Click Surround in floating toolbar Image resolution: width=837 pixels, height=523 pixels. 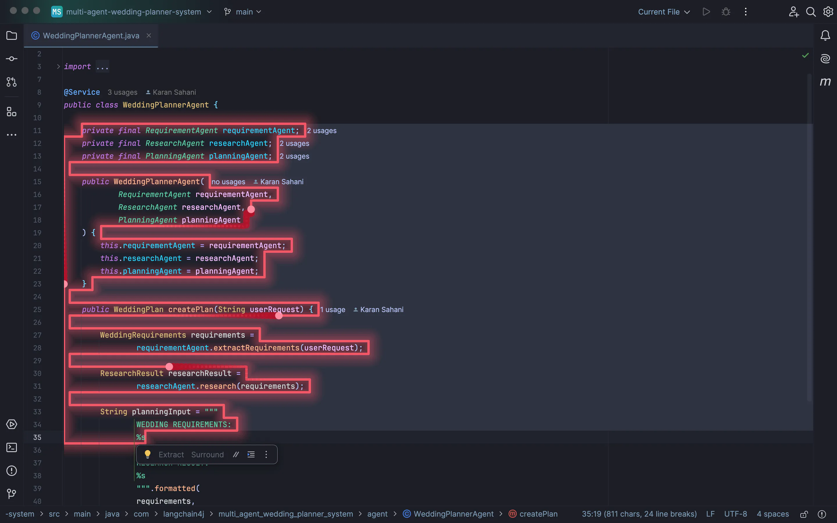click(x=208, y=454)
